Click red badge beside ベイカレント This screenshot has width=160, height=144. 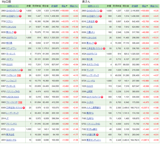click(19, 76)
